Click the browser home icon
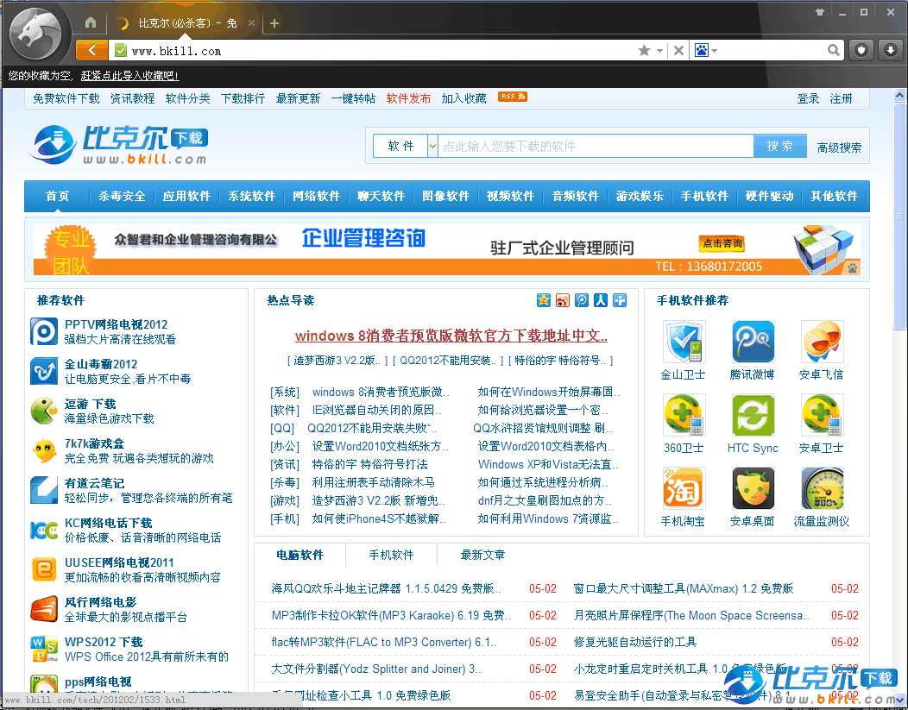 point(91,23)
